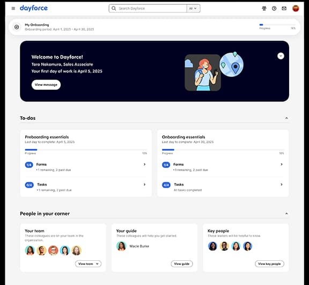The height and width of the screenshot is (285, 309).
Task: Click the 'Your guide' card title
Action: pos(126,231)
